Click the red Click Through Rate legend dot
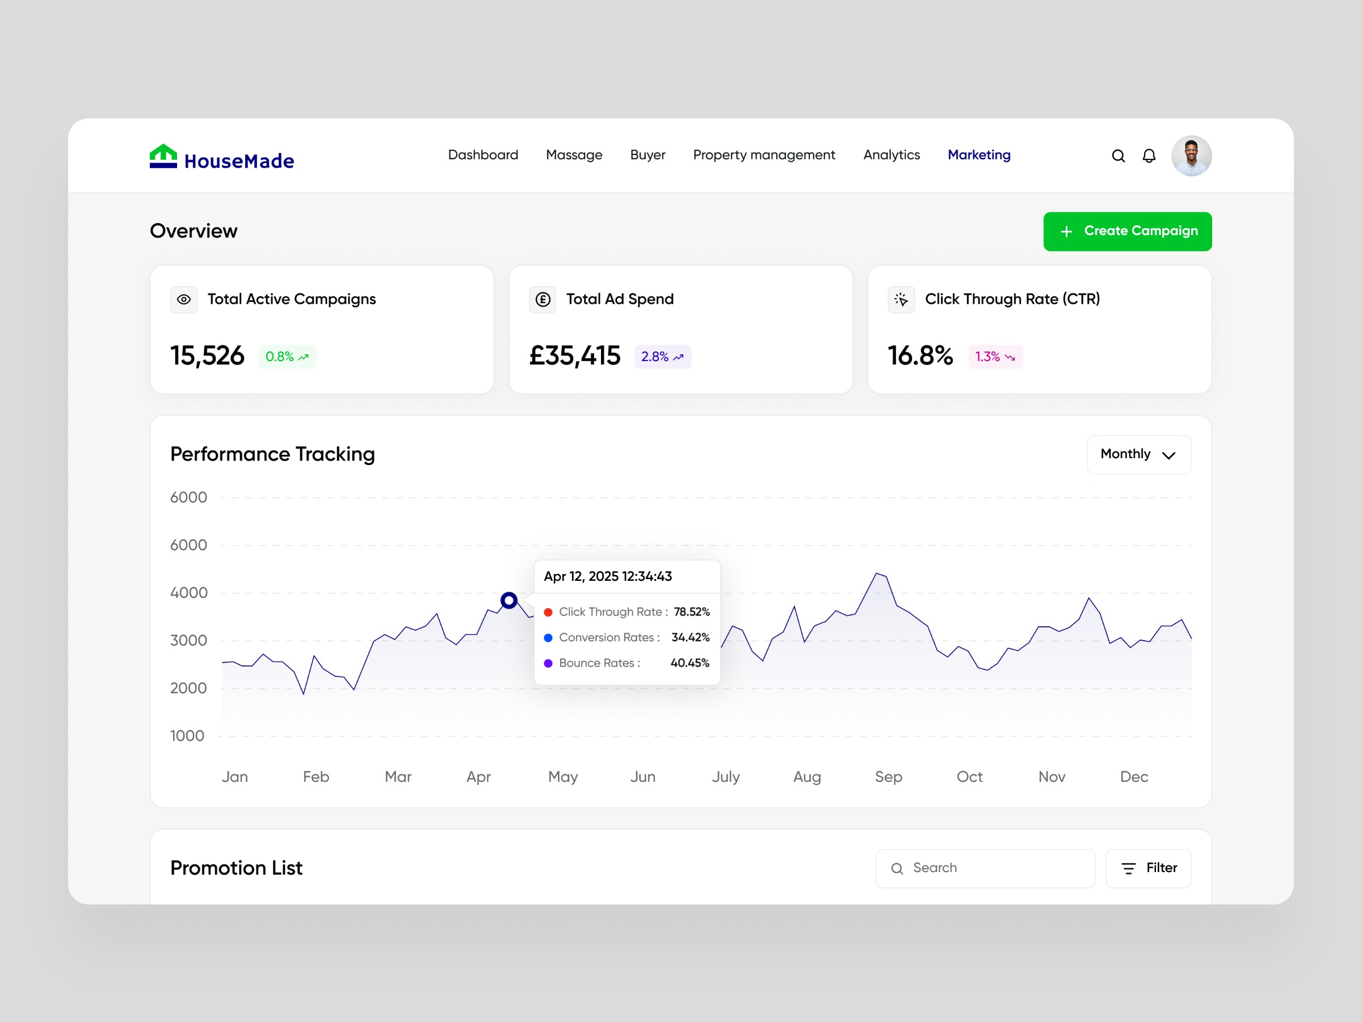Image resolution: width=1362 pixels, height=1022 pixels. (x=548, y=612)
